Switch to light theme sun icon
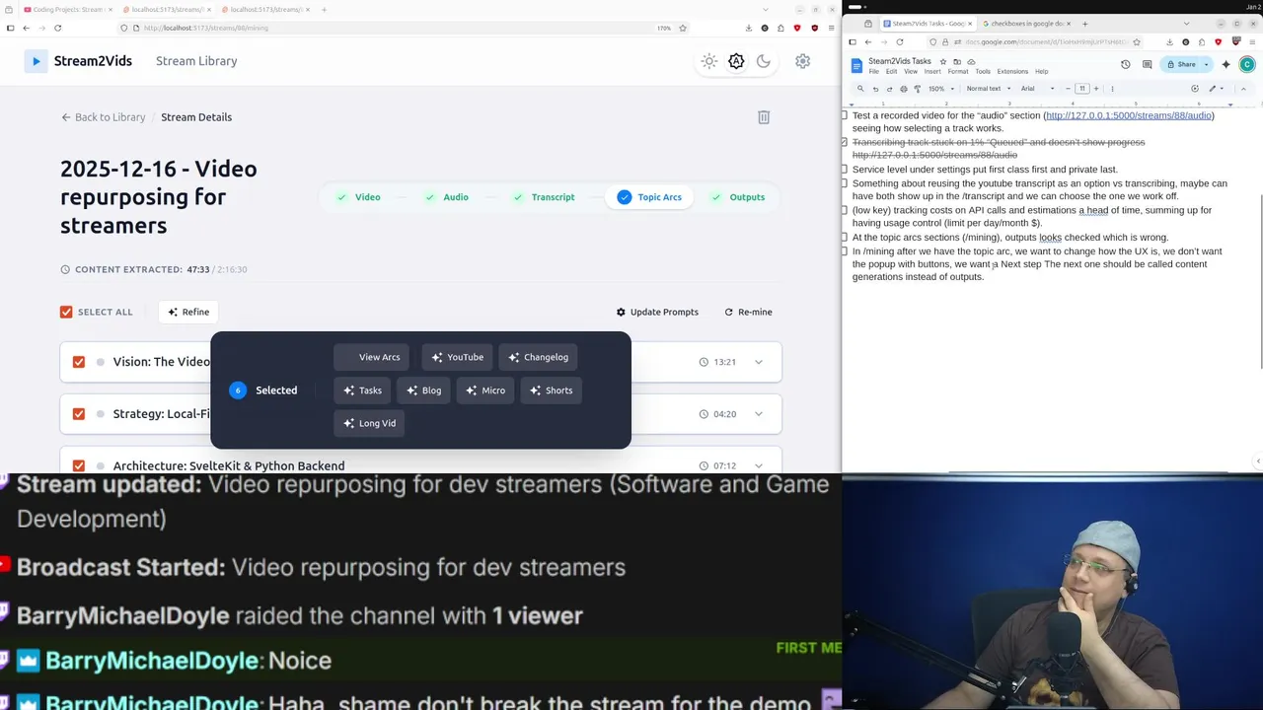 point(708,61)
